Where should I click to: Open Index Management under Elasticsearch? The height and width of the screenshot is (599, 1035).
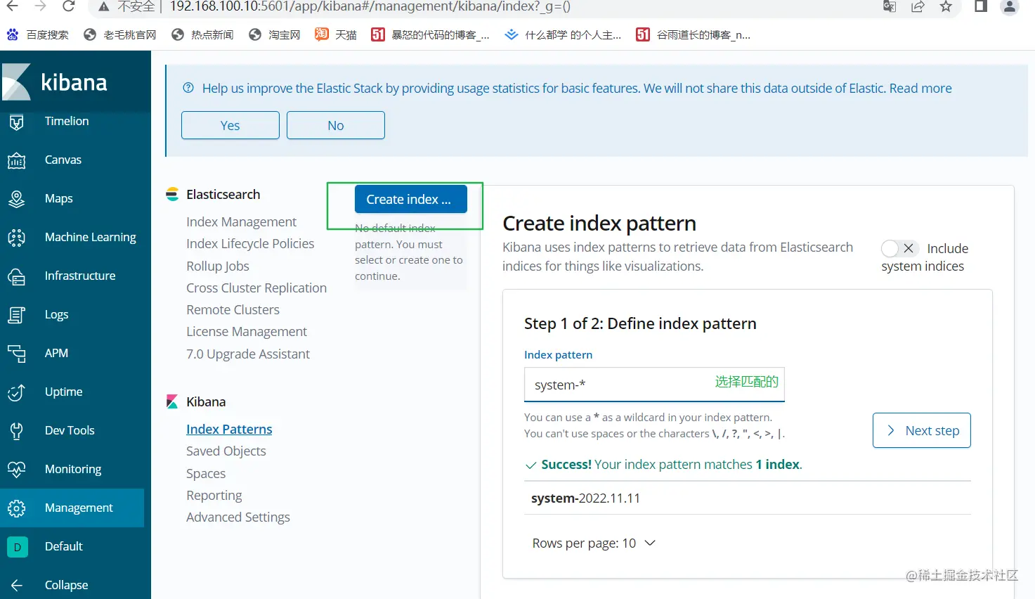[241, 222]
